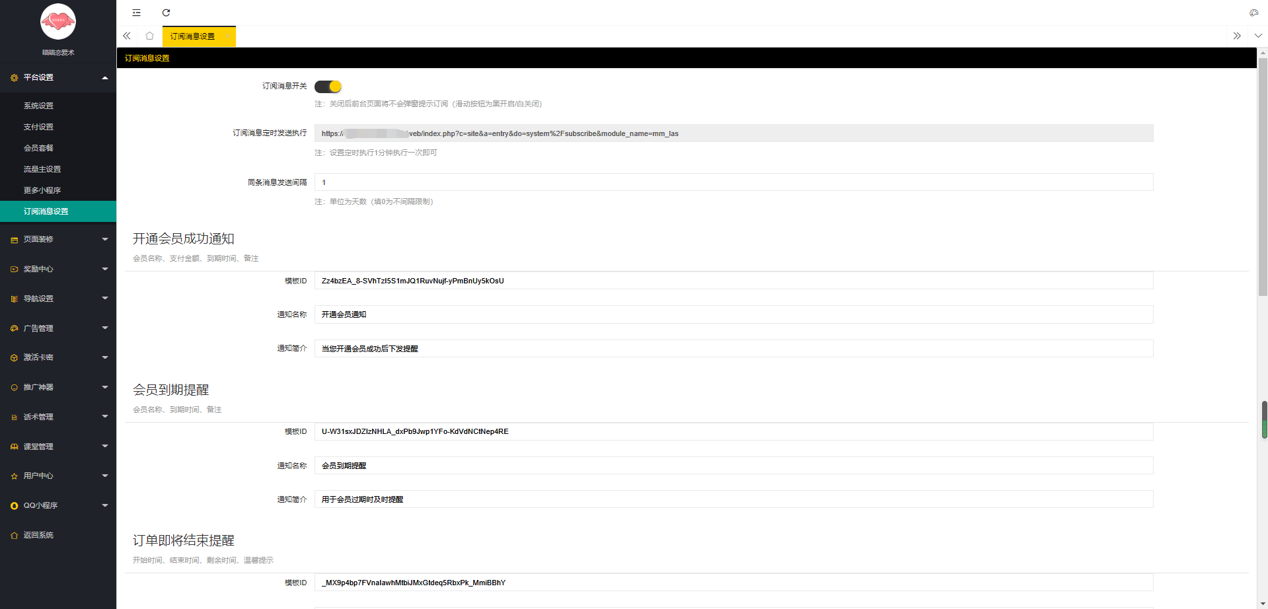Image resolution: width=1268 pixels, height=609 pixels.
Task: Click the 激活卡密 sidebar icon
Action: tap(14, 358)
